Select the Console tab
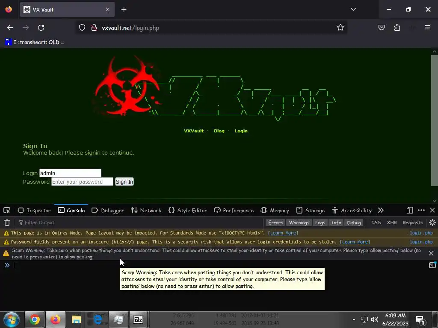 (x=71, y=210)
